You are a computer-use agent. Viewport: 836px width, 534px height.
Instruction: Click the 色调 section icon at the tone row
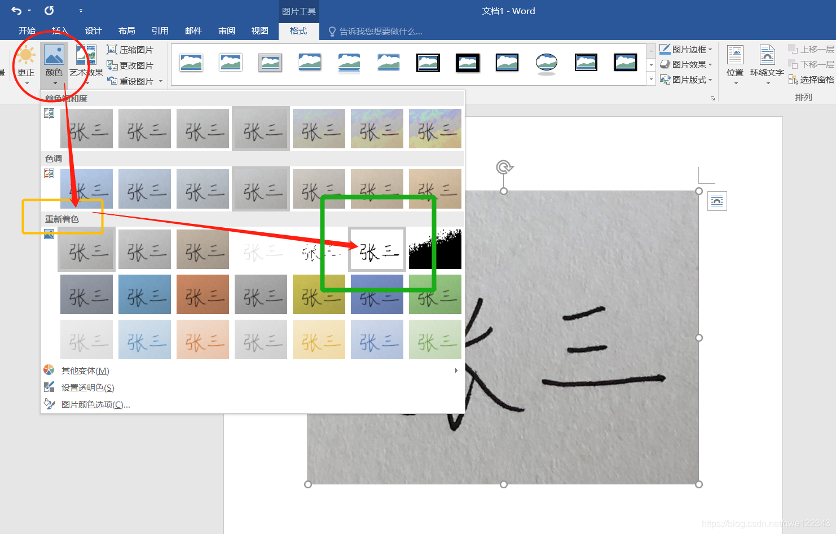tap(49, 174)
